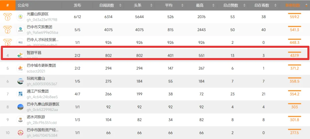Click the gold medal icon for rank 1
Viewport: 310px width, 139px height.
click(7, 17)
